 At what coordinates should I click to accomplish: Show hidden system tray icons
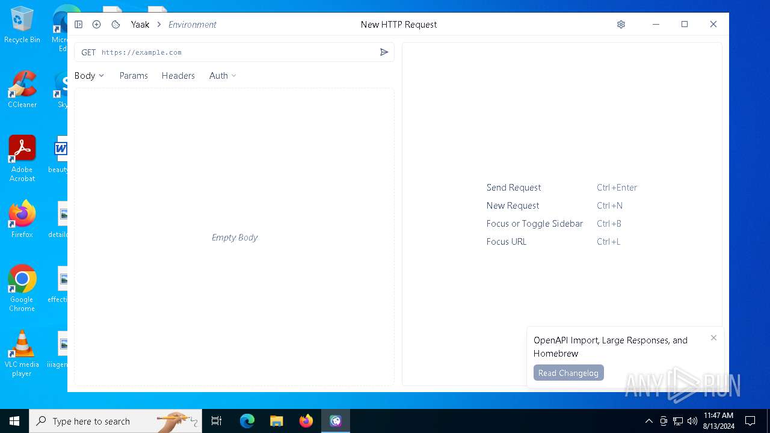click(x=648, y=421)
